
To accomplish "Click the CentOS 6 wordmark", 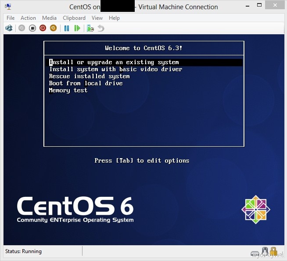I will pos(75,206).
